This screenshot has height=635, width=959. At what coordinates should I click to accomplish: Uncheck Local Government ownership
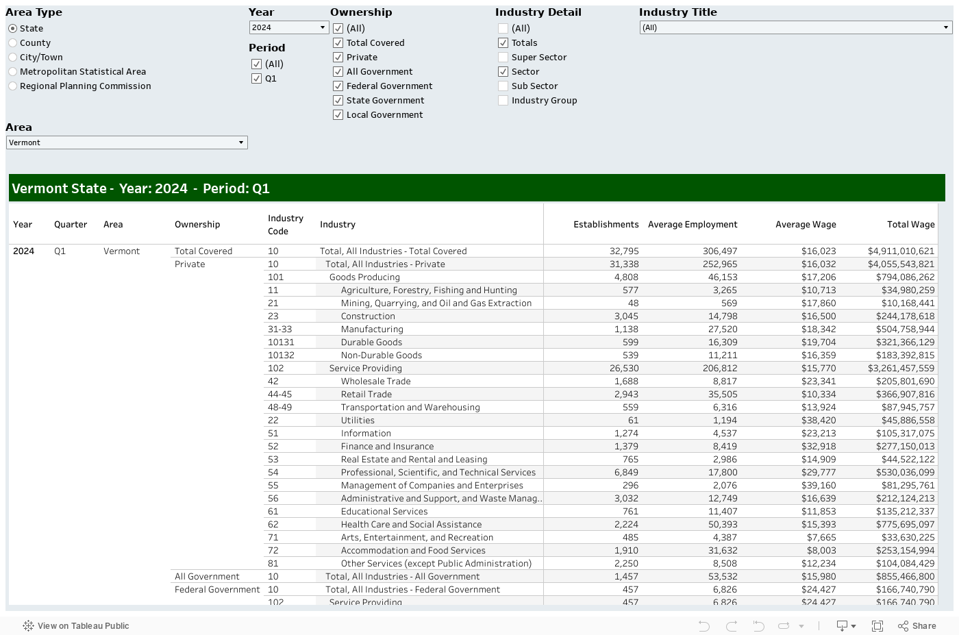[338, 114]
